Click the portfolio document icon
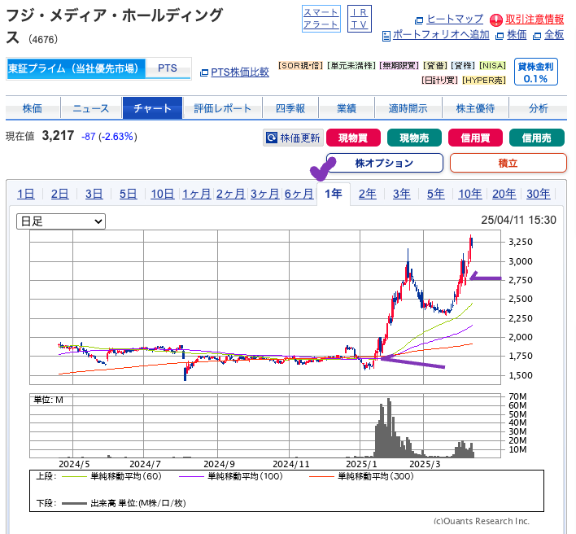The width and height of the screenshot is (576, 534). coord(386,36)
